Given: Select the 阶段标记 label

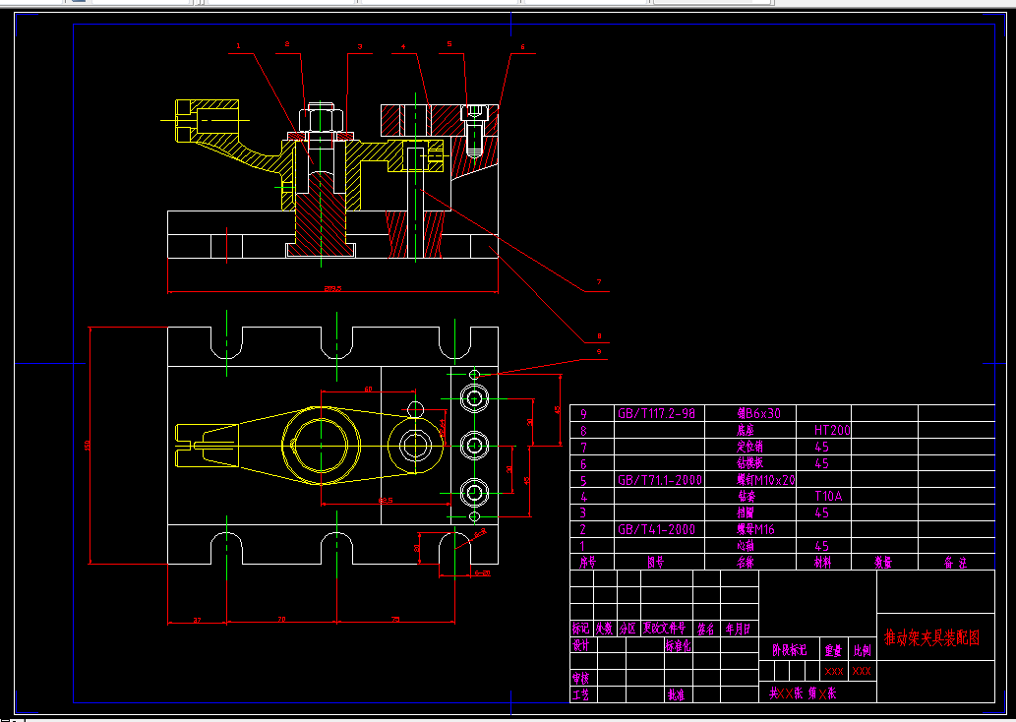Looking at the screenshot, I should pos(790,650).
